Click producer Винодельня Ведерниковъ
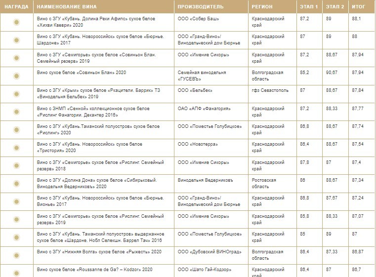Image resolution: width=376 pixels, height=277 pixels. (205, 180)
